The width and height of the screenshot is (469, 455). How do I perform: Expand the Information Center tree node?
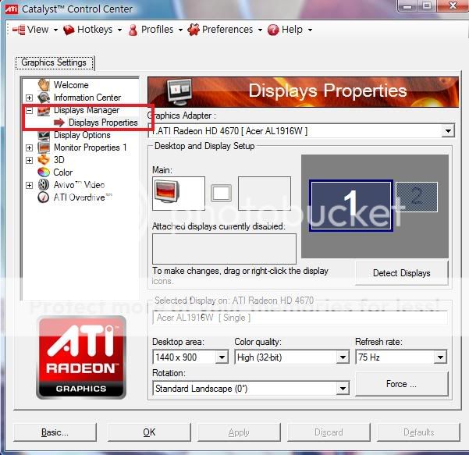(29, 98)
